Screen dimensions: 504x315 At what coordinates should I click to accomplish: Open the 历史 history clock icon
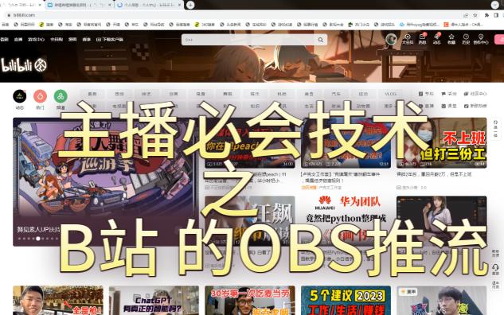point(466,38)
